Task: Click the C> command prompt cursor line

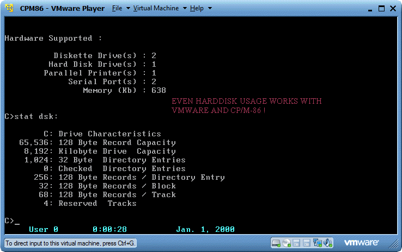Action: tap(12, 220)
